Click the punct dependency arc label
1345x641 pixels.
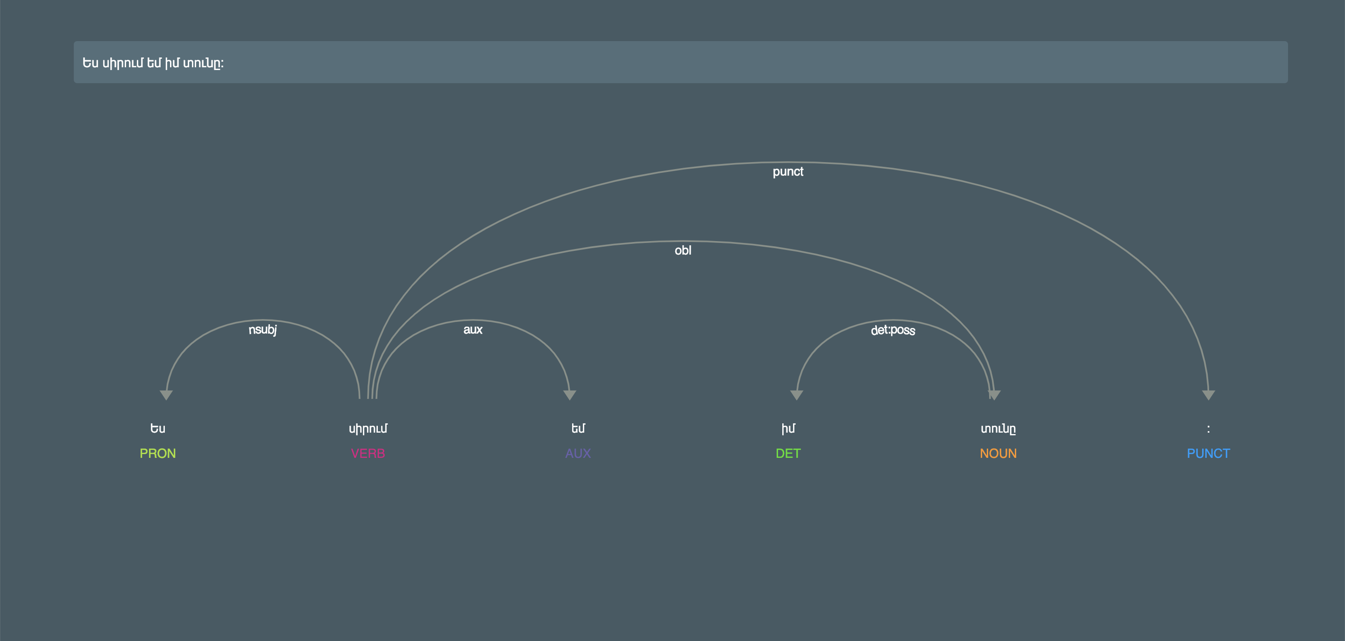pyautogui.click(x=787, y=172)
